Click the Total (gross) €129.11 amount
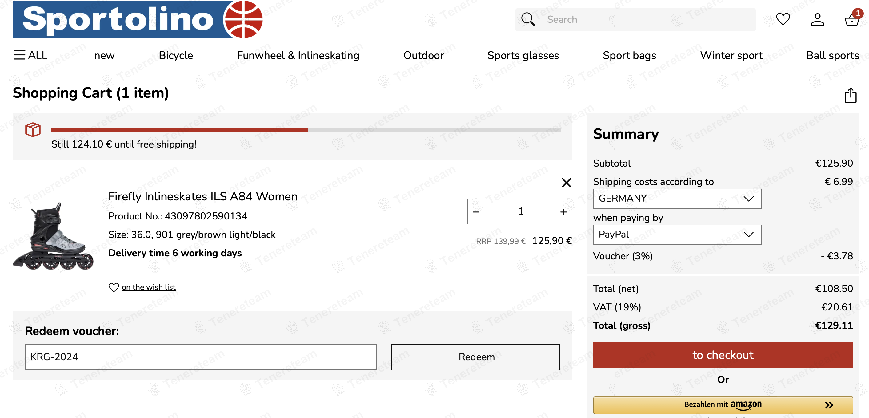Viewport: 869px width, 418px height. tap(834, 325)
